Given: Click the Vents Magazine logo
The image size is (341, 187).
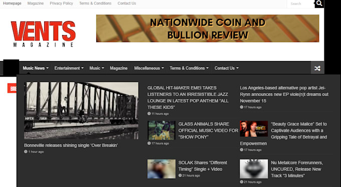Looking at the screenshot, I should (x=43, y=33).
